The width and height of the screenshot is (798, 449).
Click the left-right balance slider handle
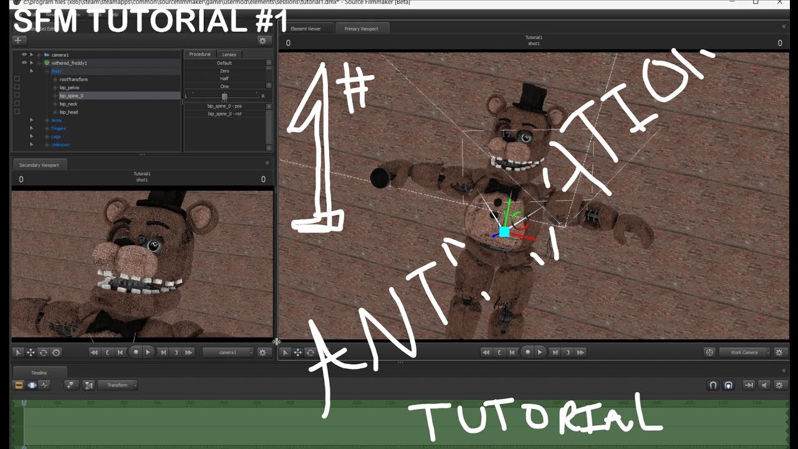(x=224, y=96)
